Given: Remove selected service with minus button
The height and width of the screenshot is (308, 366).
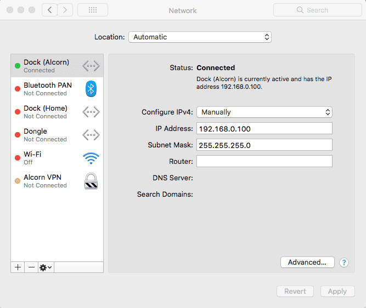Looking at the screenshot, I should coord(31,267).
